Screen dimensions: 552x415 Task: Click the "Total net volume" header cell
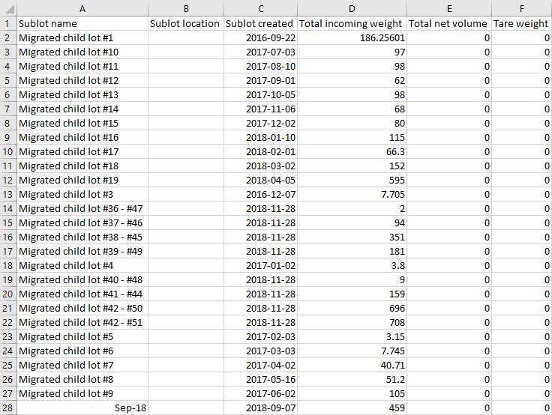(448, 23)
